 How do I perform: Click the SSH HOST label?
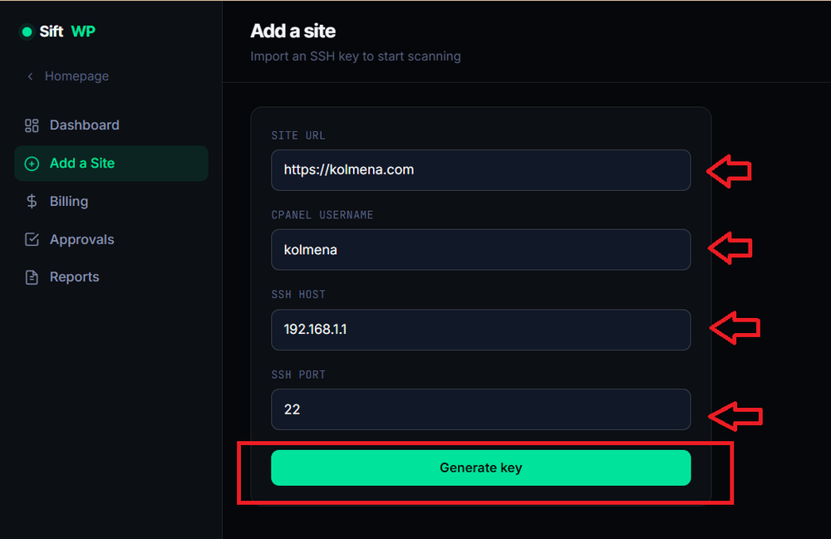[298, 294]
